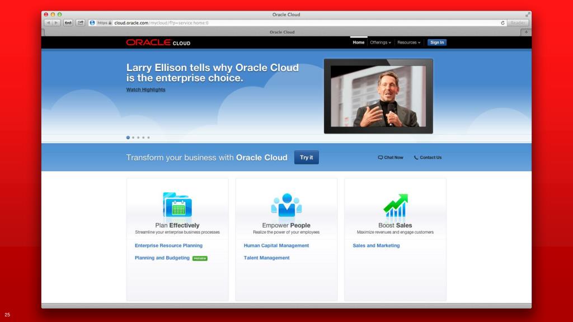Image resolution: width=573 pixels, height=322 pixels.
Task: Click the Empower People heading
Action: click(286, 225)
